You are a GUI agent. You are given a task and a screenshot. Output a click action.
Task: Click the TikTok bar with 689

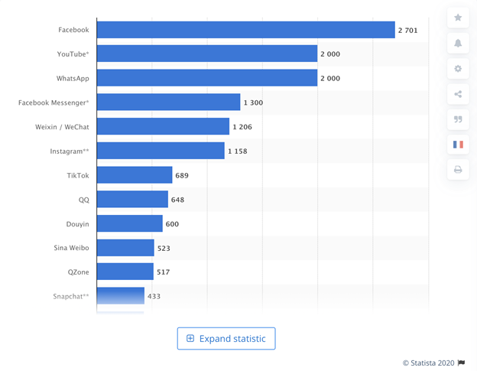135,175
